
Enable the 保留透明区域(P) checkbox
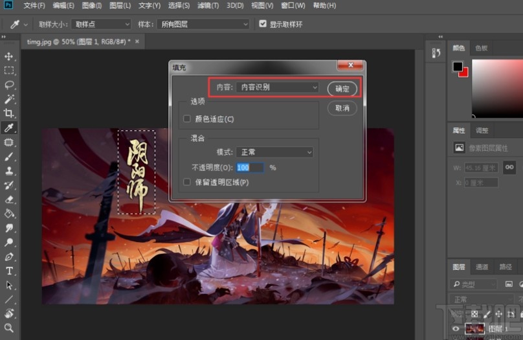[x=187, y=182]
